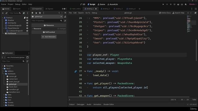Toggle distraction-free mode in the editor
This screenshot has height=111, width=198.
[196, 9]
